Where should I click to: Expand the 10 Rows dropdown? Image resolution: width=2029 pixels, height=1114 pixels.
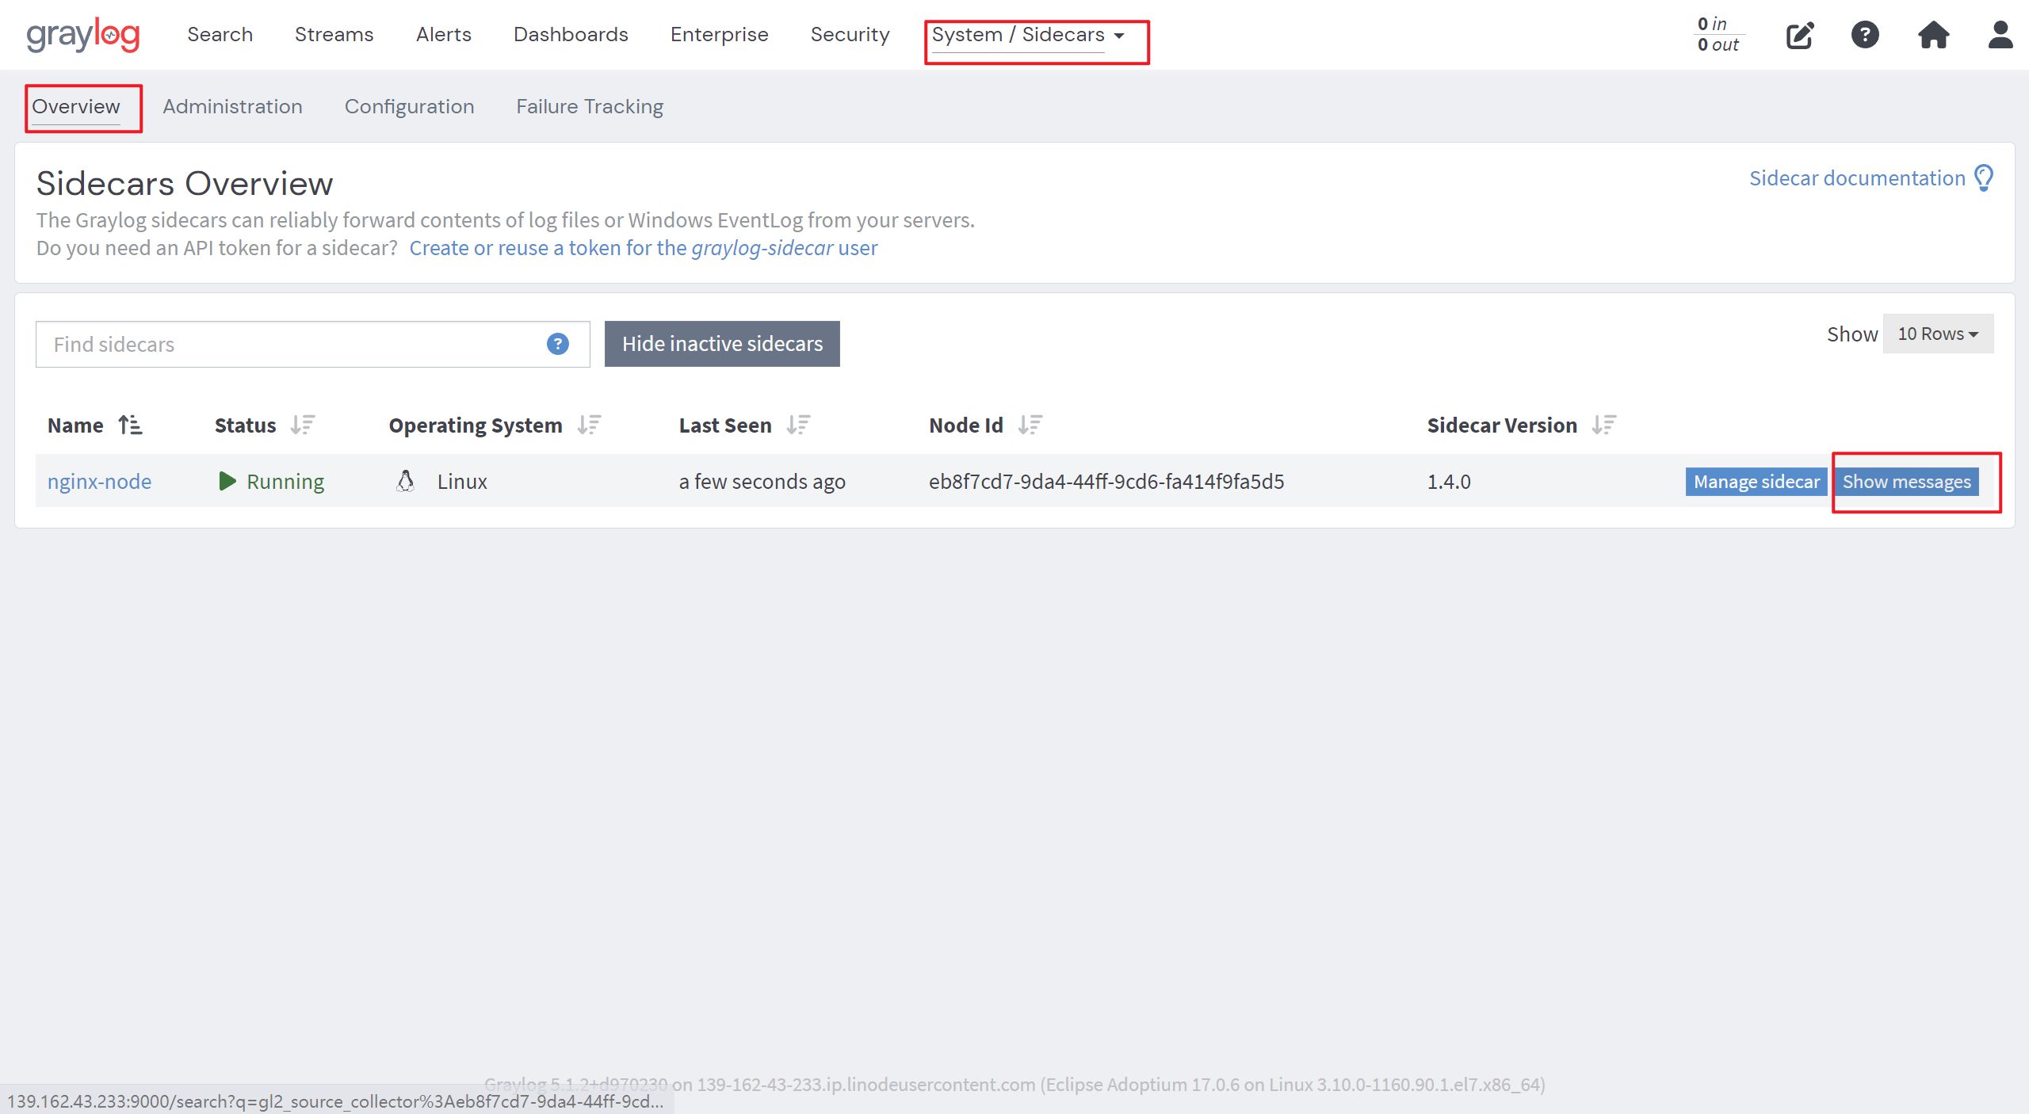[1937, 334]
